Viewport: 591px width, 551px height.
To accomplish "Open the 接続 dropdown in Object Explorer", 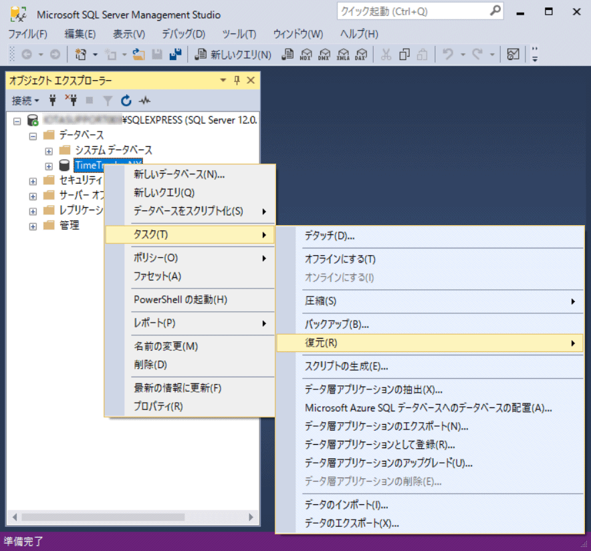I will [x=25, y=101].
